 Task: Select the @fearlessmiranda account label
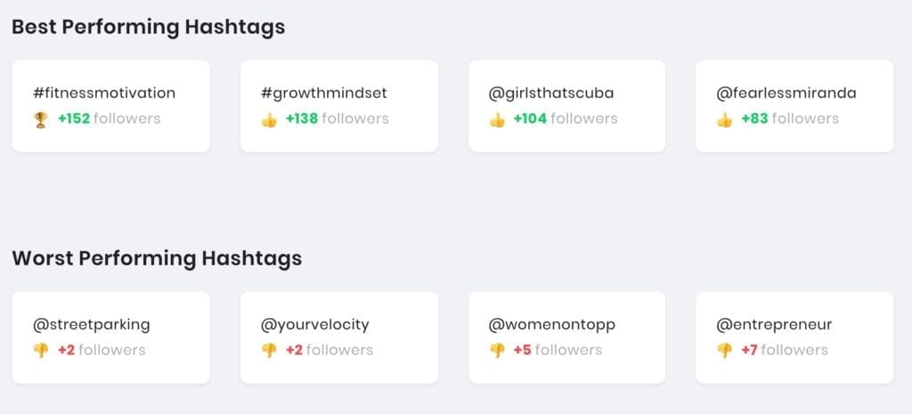(x=786, y=93)
